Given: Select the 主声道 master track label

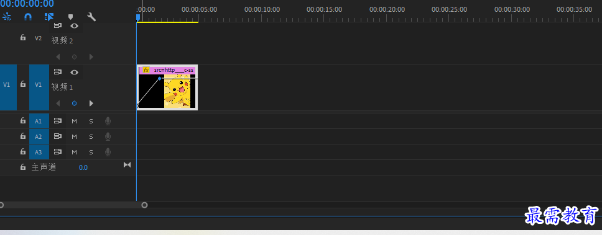Looking at the screenshot, I should pyautogui.click(x=44, y=167).
